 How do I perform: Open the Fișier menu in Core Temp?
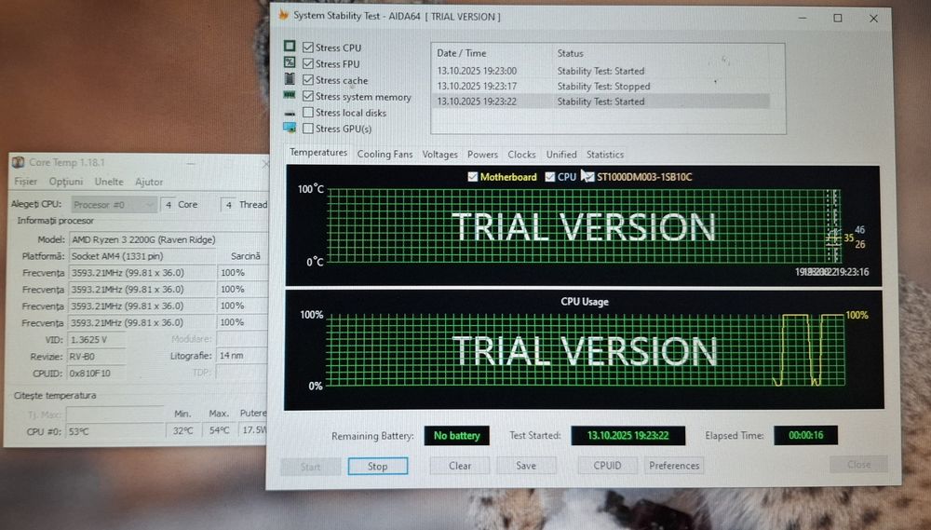point(25,182)
